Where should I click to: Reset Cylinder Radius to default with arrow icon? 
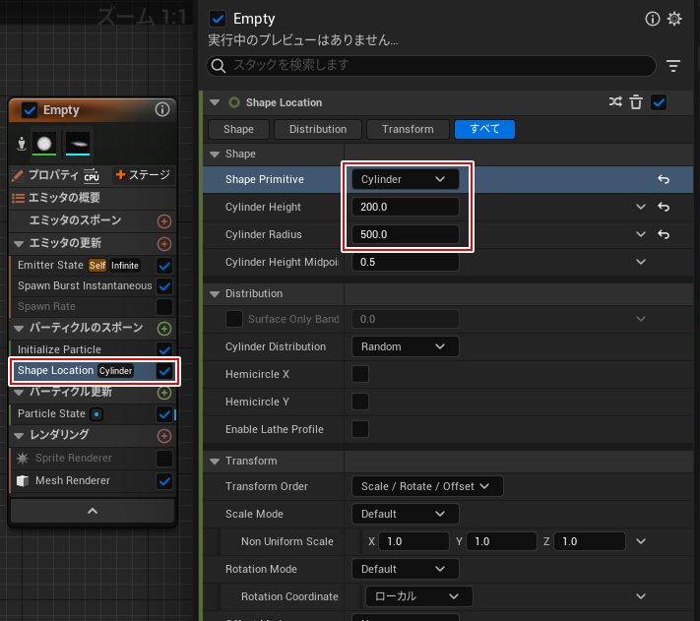tap(664, 234)
